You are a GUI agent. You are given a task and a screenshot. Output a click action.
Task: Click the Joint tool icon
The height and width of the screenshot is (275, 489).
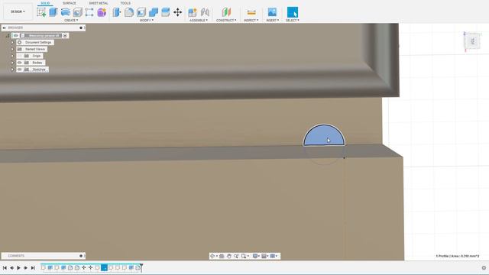tap(205, 12)
